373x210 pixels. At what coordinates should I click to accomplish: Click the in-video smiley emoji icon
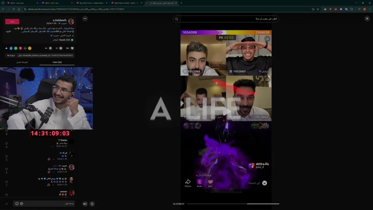[265, 183]
